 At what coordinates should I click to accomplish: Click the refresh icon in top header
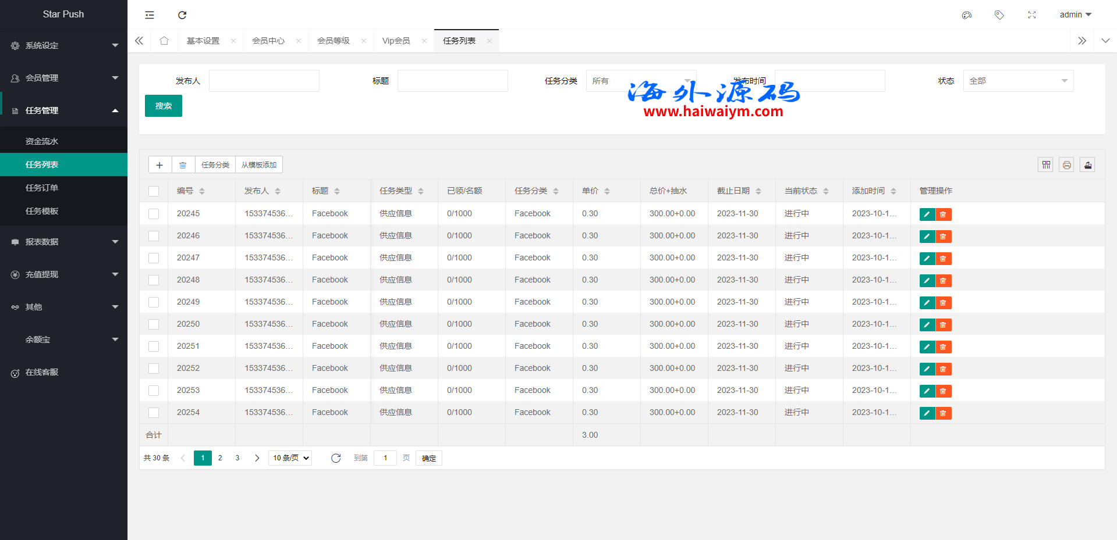click(182, 15)
